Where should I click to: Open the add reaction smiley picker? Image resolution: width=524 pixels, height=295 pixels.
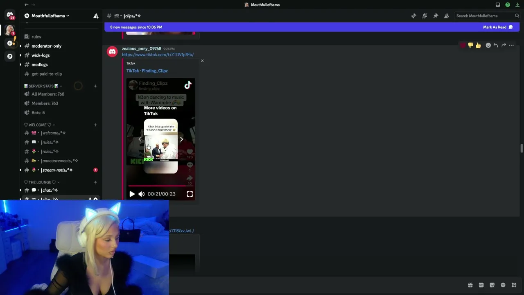click(x=488, y=45)
